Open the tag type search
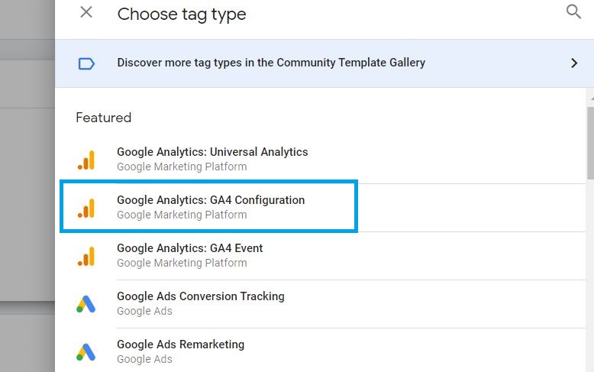 (573, 11)
